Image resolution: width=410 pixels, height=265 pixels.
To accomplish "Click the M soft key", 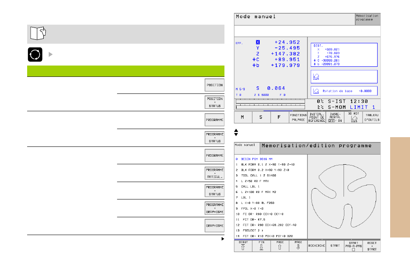I will coord(243,117).
